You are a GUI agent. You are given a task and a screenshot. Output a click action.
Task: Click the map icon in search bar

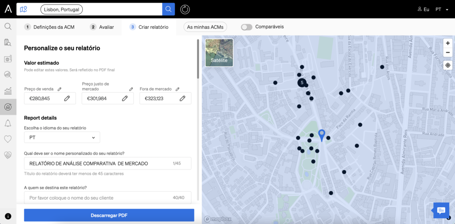coord(24,9)
